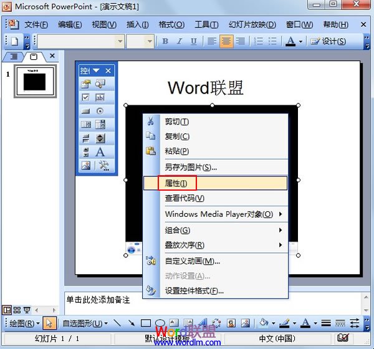Image resolution: width=374 pixels, height=349 pixels.
Task: Pick Combo Box control in toolbox
Action: click(100, 125)
